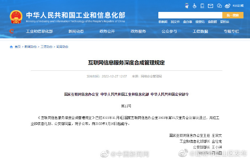Screen dimensions: 250x160
Task: Go to 工信动态 in the breadcrumb
Action: (x=46, y=47)
